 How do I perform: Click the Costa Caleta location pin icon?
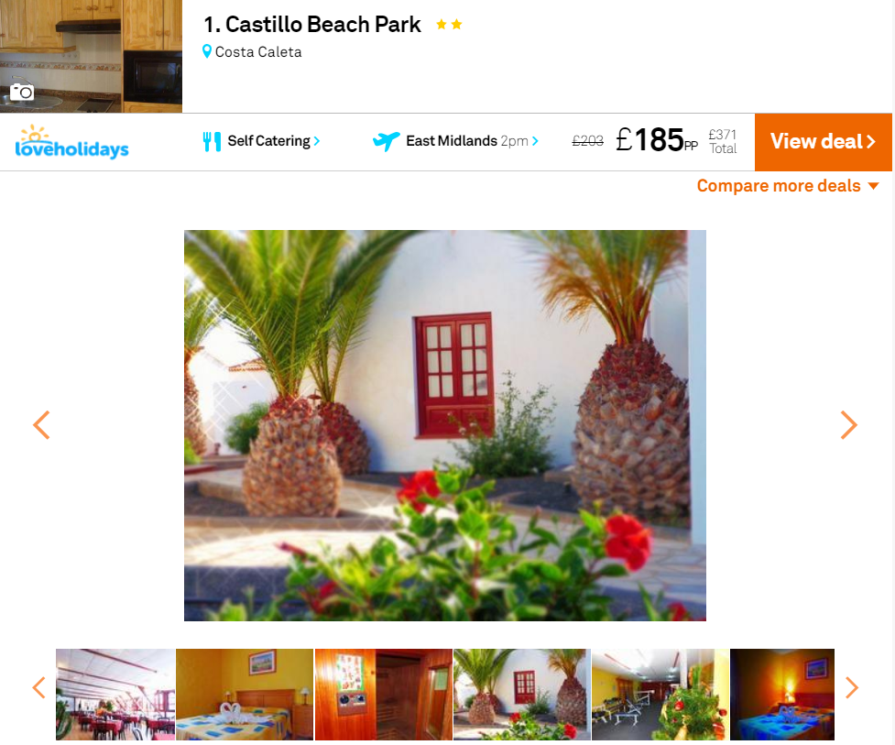(x=207, y=52)
